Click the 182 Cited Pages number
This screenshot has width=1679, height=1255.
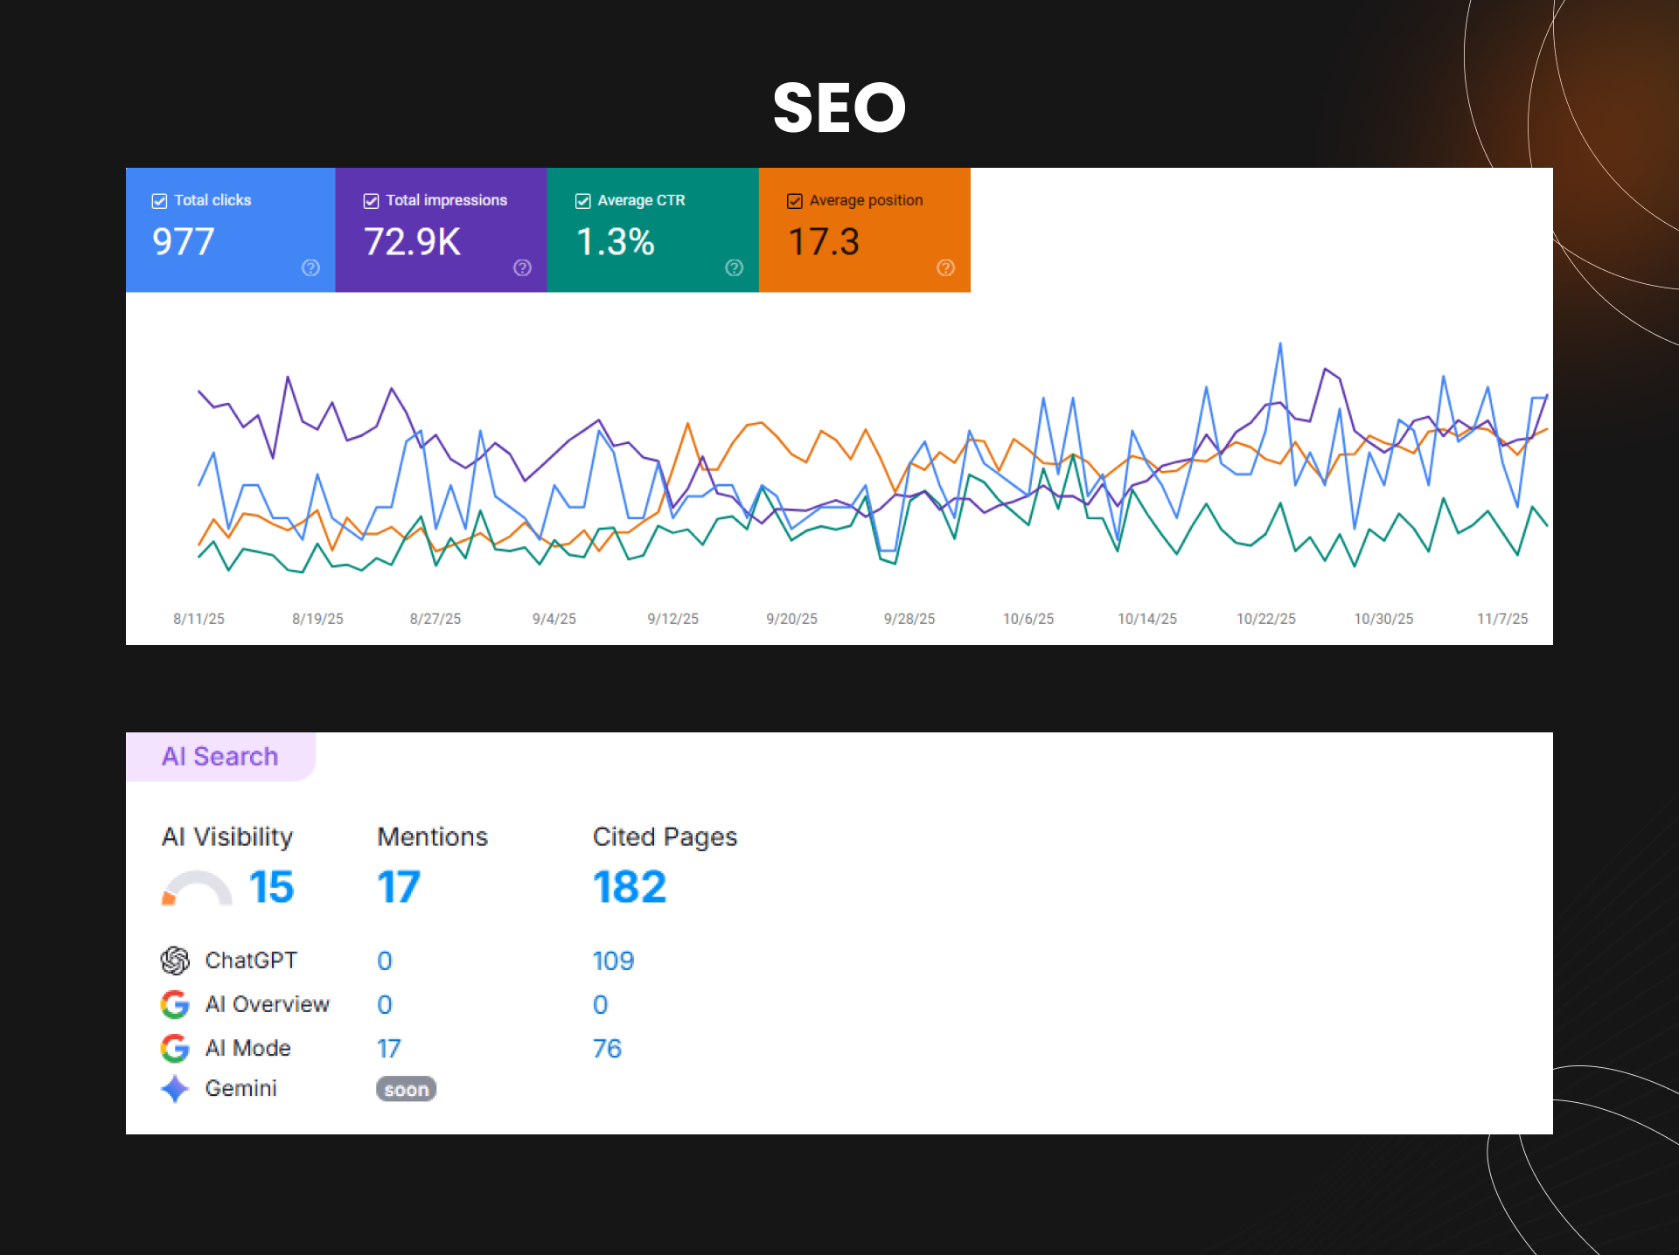(629, 887)
